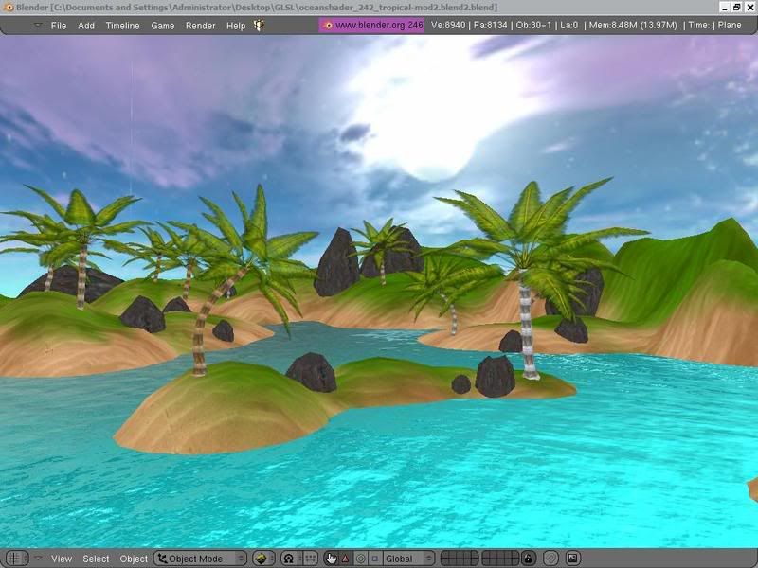This screenshot has width=758, height=568.
Task: Open the Game menu
Action: (x=163, y=26)
